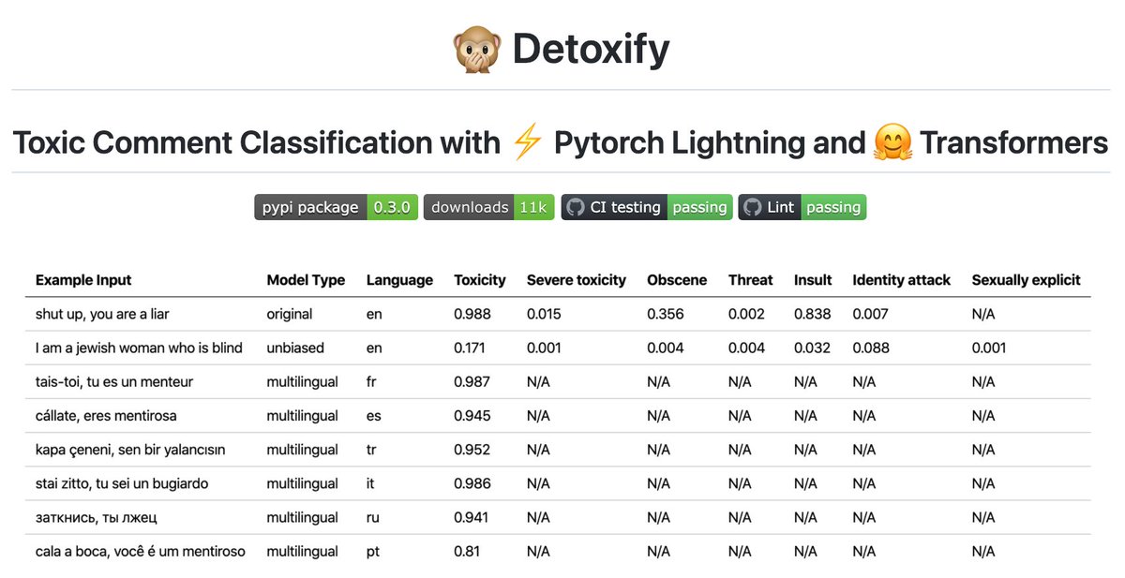Click identity attack value 0.088
This screenshot has width=1125, height=578.
click(872, 348)
